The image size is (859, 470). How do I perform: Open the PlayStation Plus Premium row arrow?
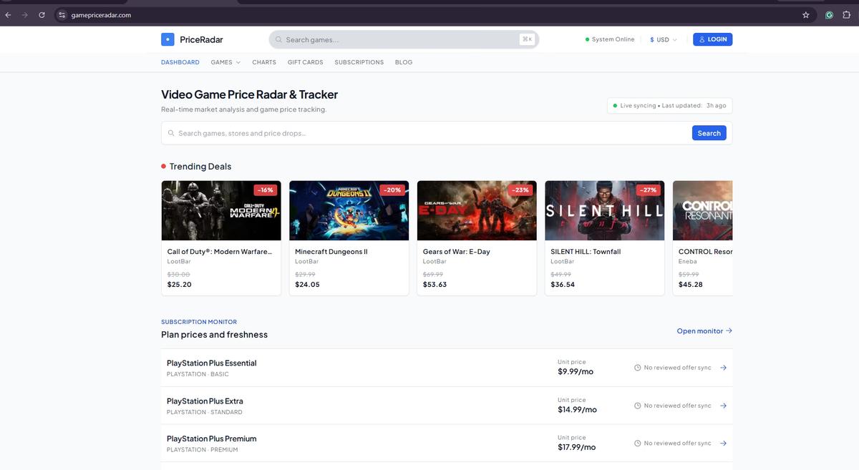point(723,443)
